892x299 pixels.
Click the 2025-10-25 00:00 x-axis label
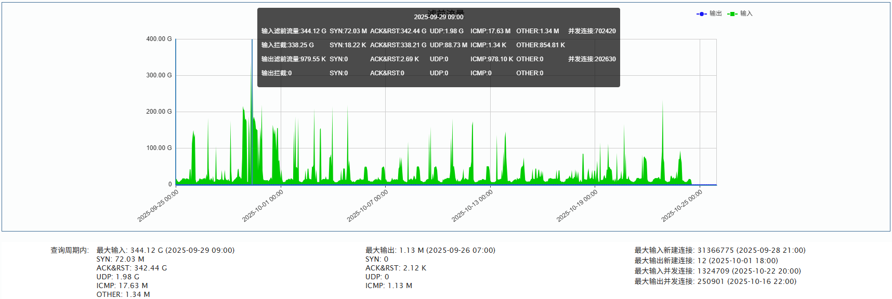(681, 206)
